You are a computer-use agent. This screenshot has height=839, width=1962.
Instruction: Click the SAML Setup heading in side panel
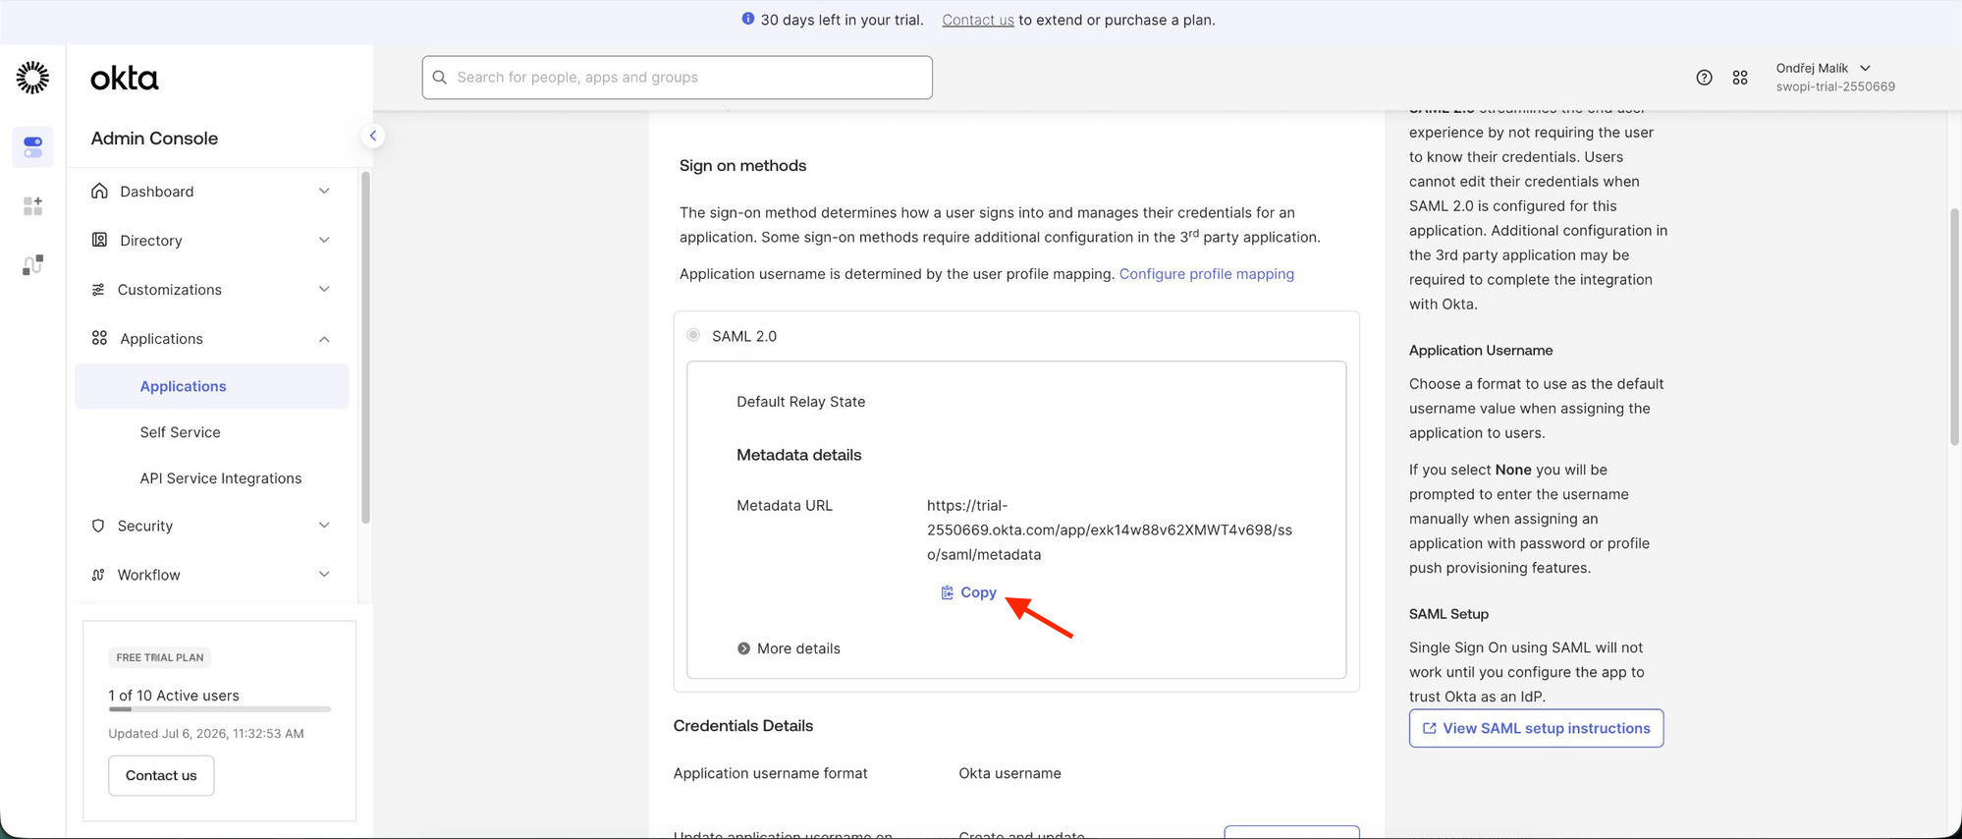pyautogui.click(x=1448, y=614)
